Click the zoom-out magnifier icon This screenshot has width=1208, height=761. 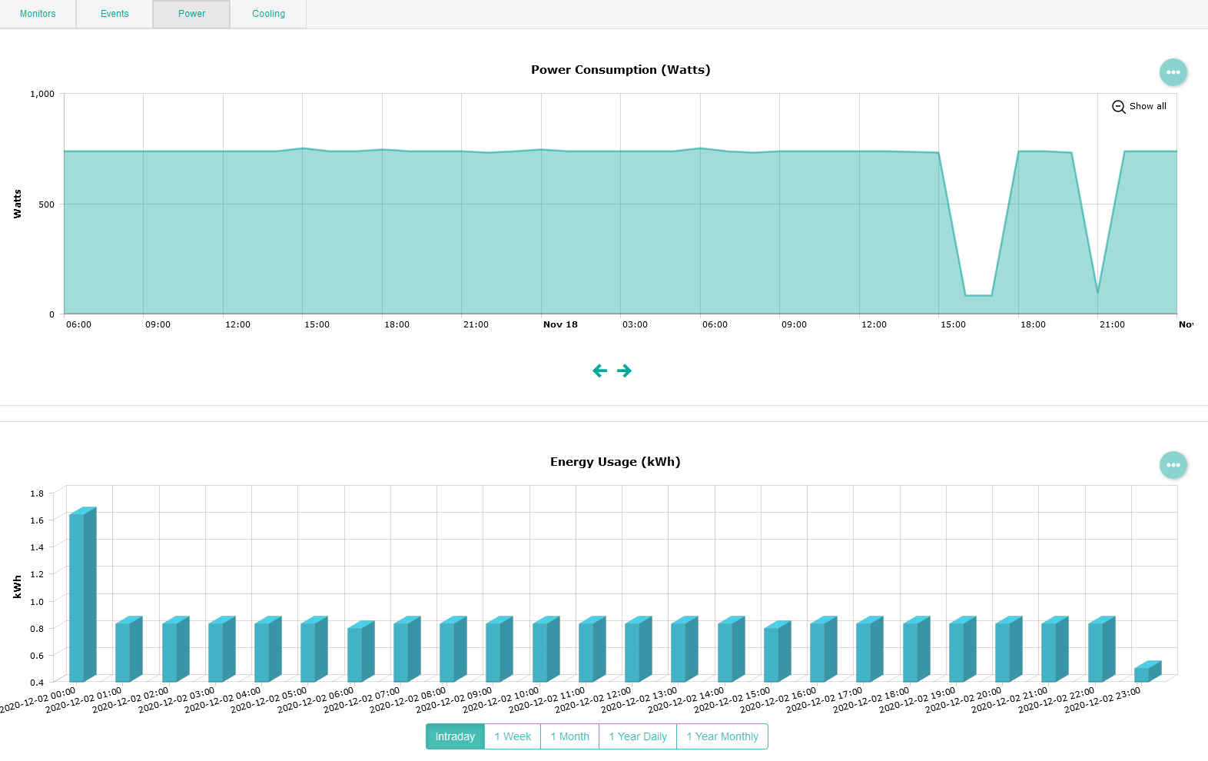click(x=1119, y=107)
